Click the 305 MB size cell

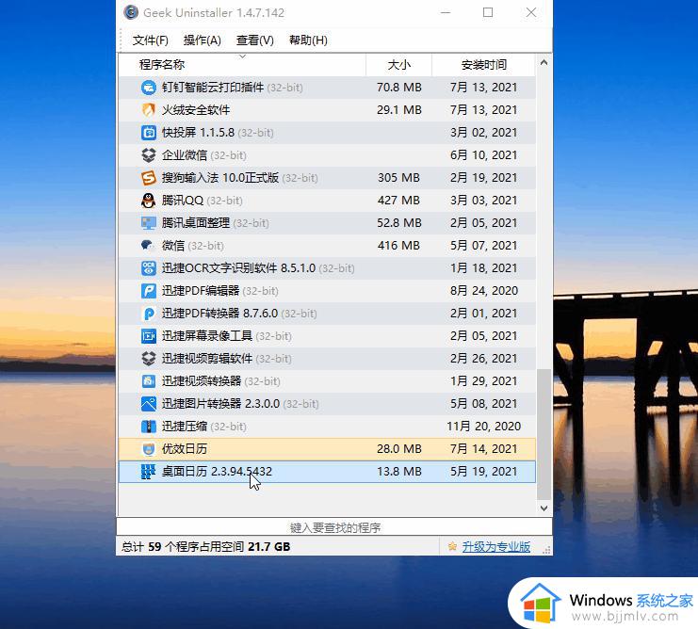[x=398, y=178]
